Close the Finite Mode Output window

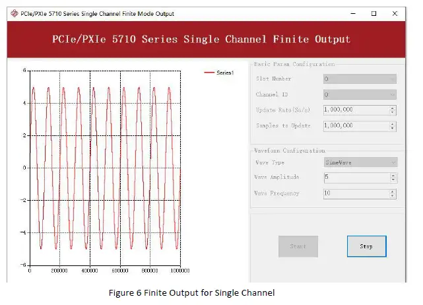click(x=395, y=13)
